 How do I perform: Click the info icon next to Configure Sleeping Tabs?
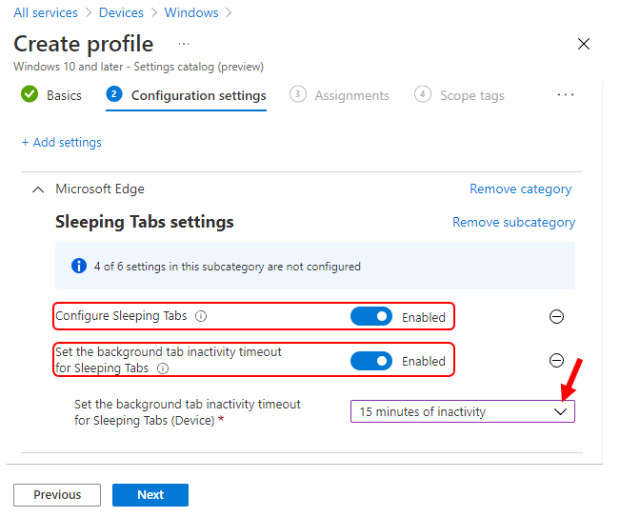[201, 316]
